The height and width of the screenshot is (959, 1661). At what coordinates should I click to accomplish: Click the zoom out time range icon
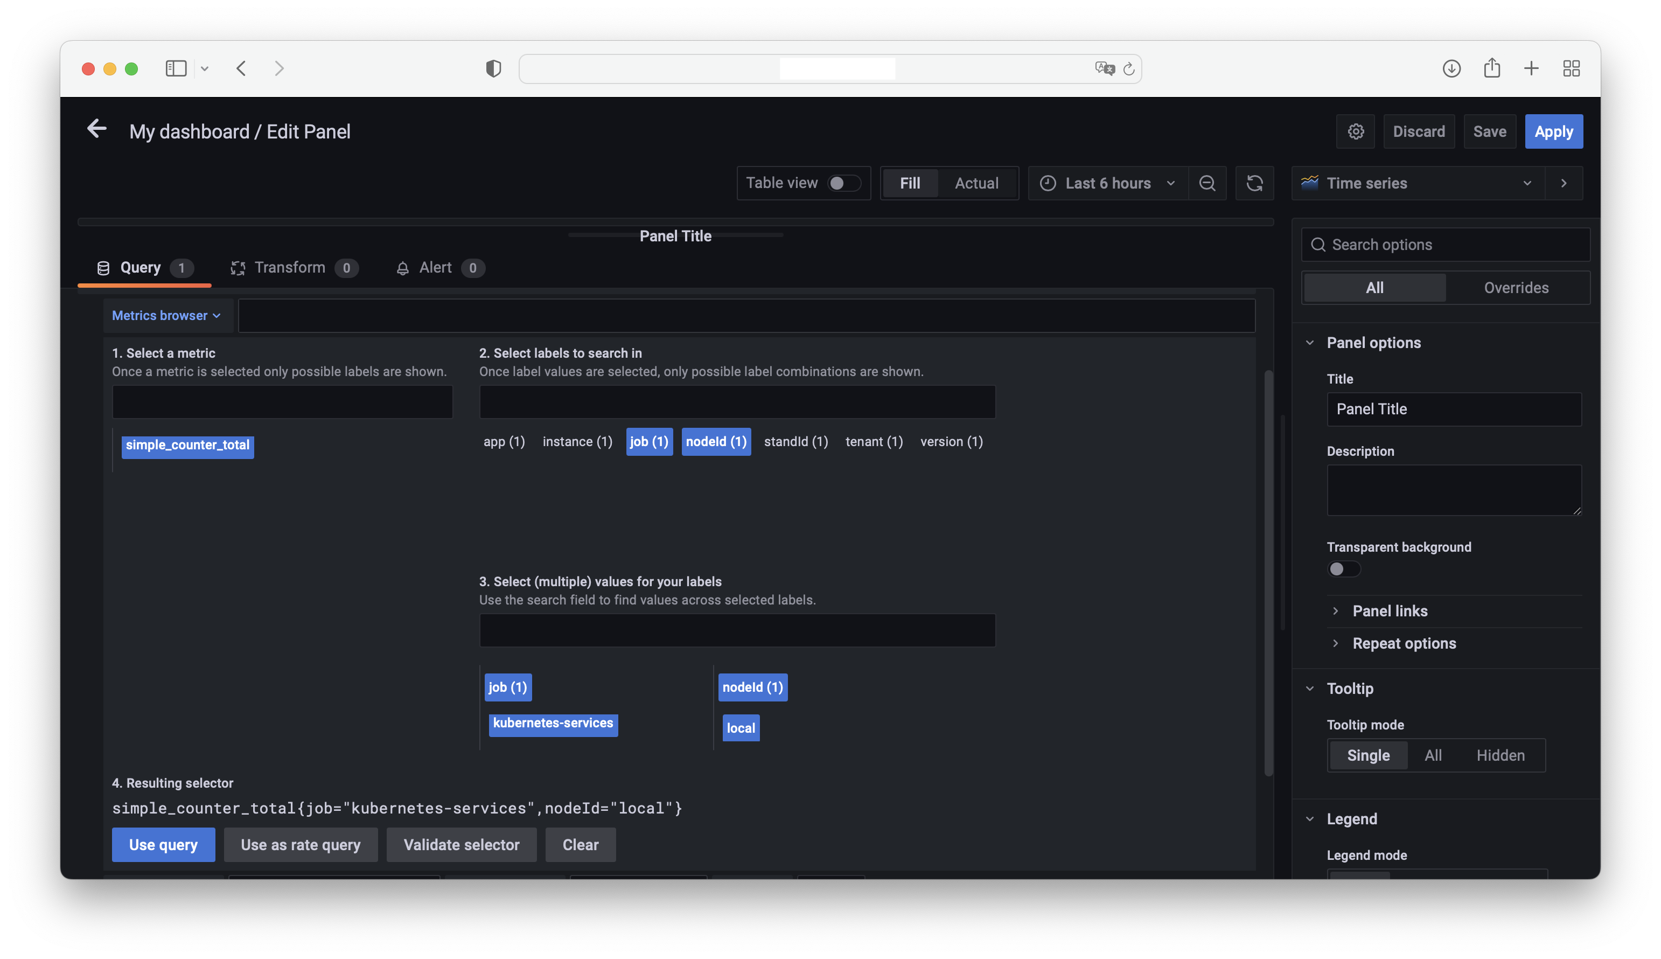pos(1208,183)
